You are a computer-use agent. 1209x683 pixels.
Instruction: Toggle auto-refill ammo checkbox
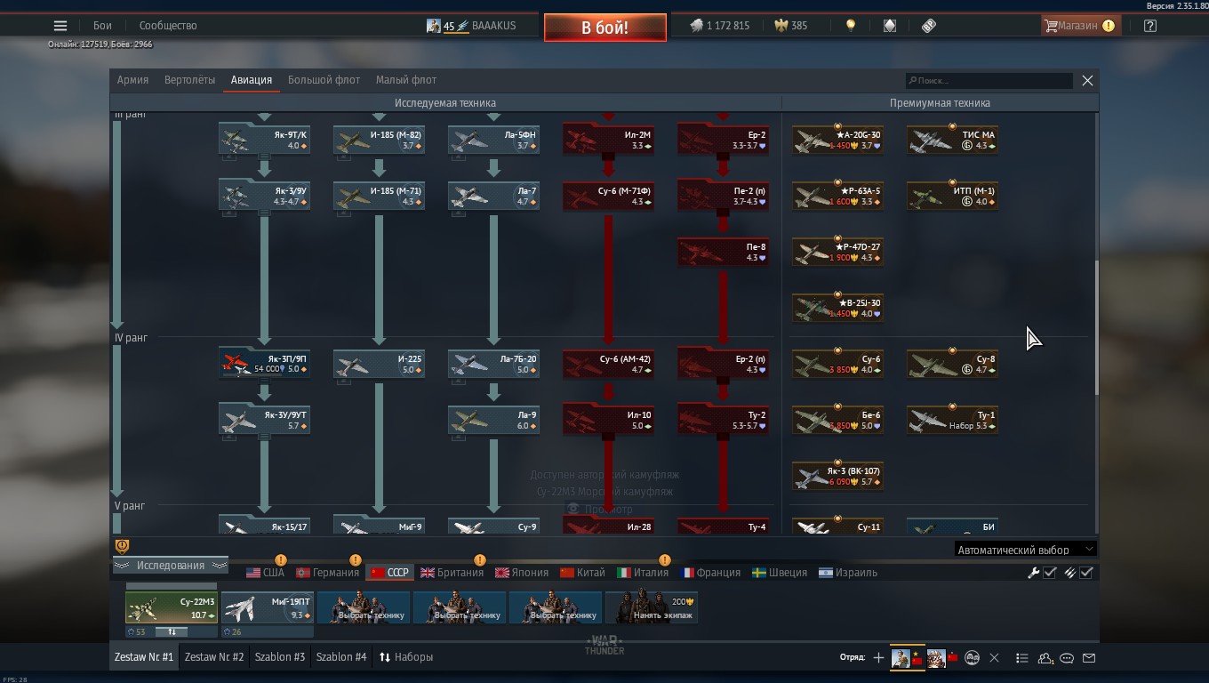pyautogui.click(x=1085, y=573)
